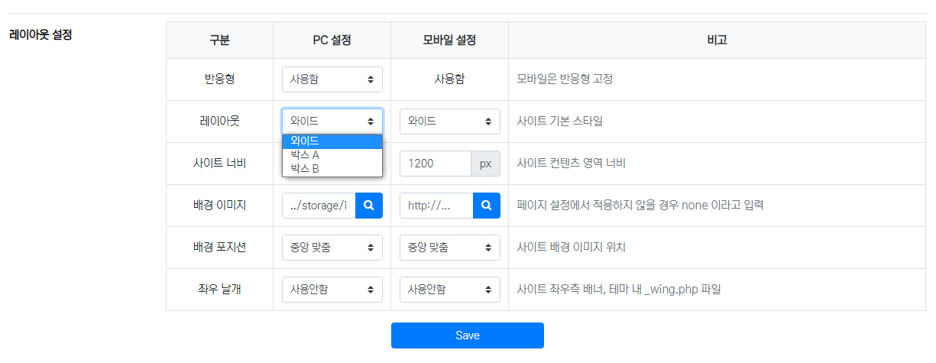This screenshot has width=936, height=363.
Task: Open the mobile 레이아웃 dropdown
Action: (x=449, y=122)
